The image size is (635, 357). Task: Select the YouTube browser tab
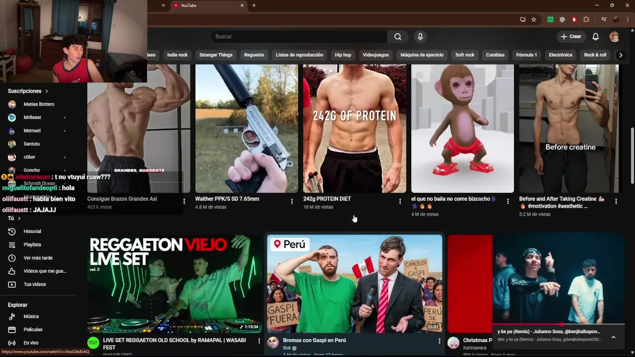[x=208, y=5]
